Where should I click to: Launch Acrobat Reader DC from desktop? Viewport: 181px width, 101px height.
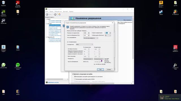18,4
